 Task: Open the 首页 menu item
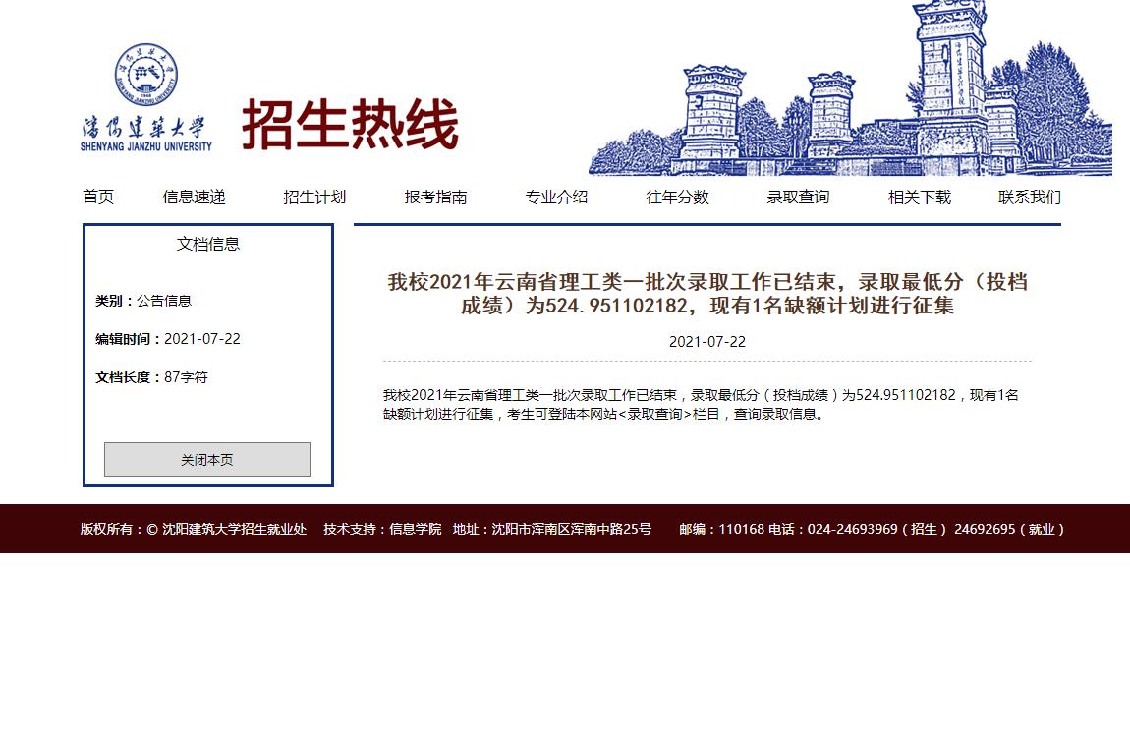[x=98, y=197]
